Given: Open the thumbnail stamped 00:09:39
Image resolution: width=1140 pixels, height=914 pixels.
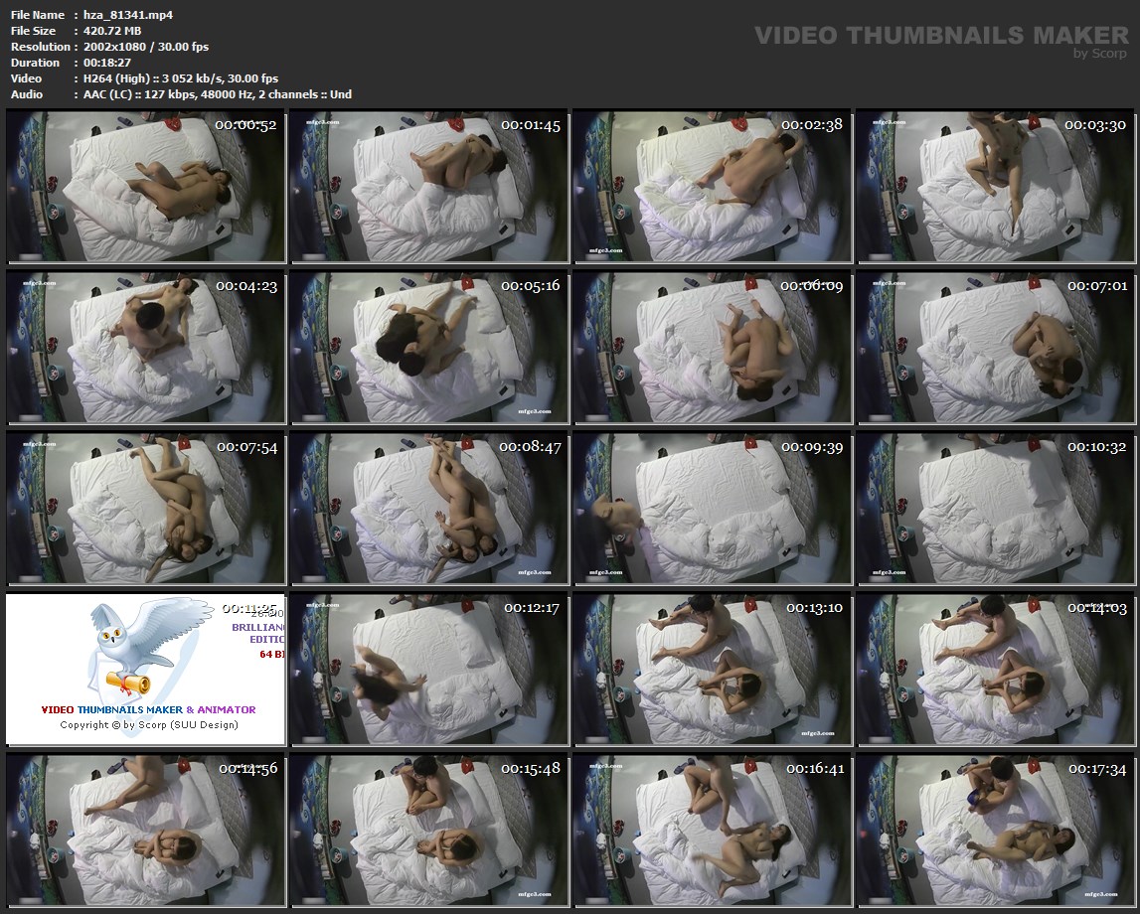Looking at the screenshot, I should point(713,508).
